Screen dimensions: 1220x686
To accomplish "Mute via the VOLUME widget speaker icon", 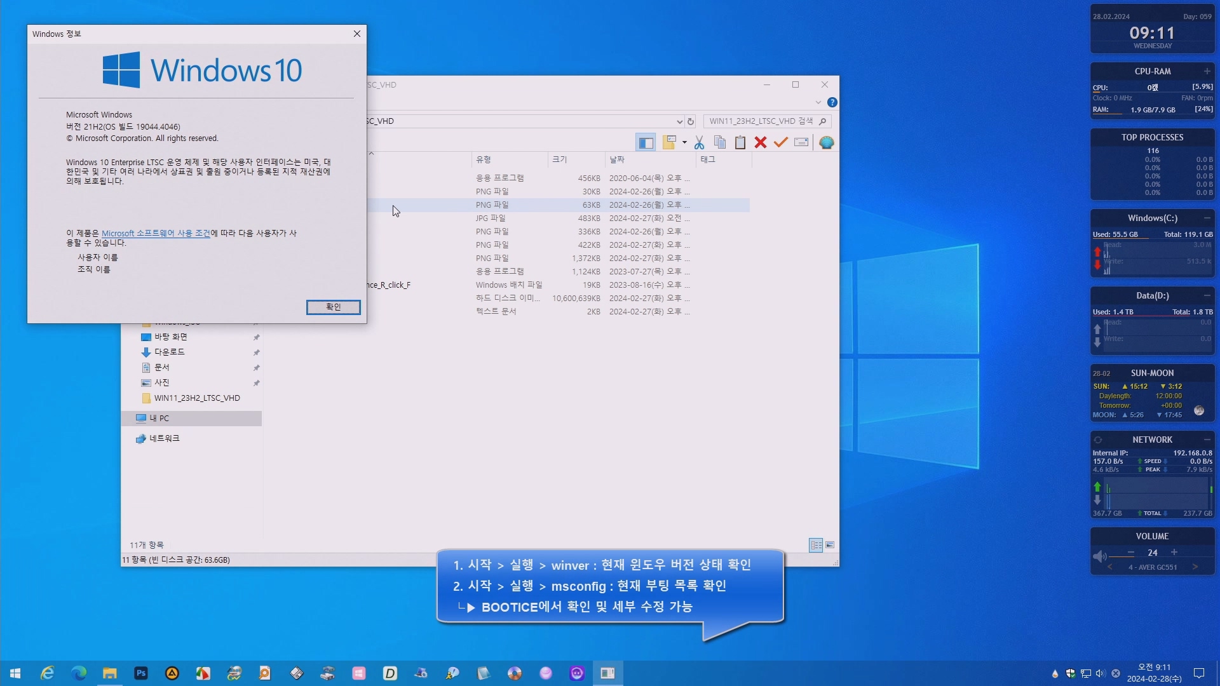I will point(1099,556).
